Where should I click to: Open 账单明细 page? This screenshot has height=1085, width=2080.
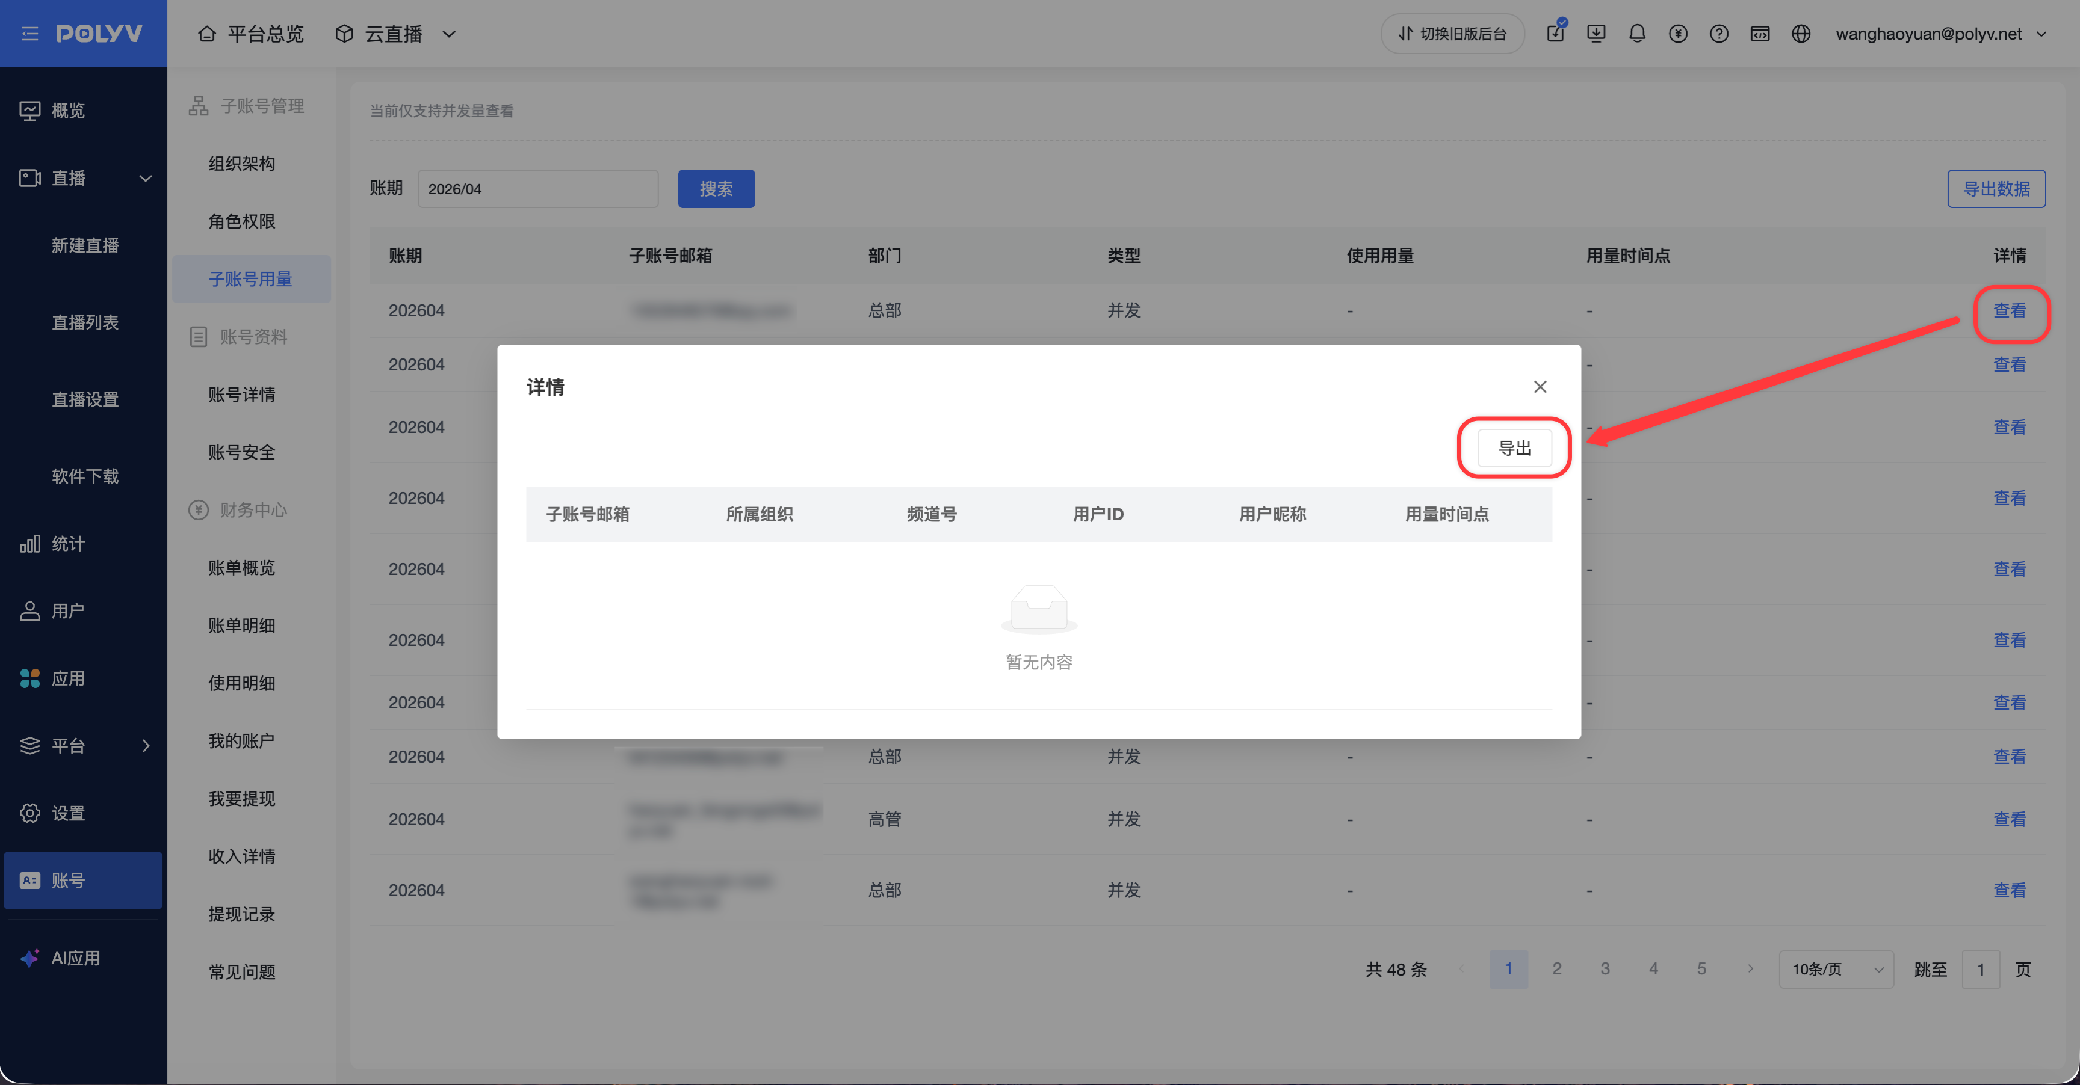tap(242, 626)
